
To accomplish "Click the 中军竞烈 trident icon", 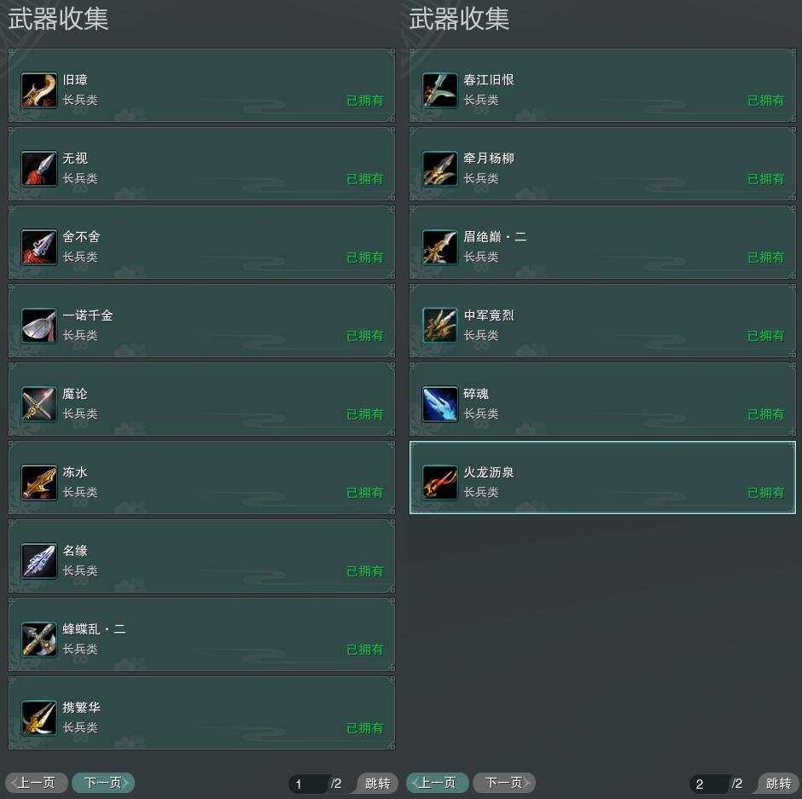I will coord(440,326).
